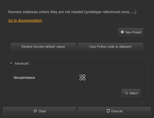
Task: Click the Occurrence parameter label
Action: click(x=24, y=78)
